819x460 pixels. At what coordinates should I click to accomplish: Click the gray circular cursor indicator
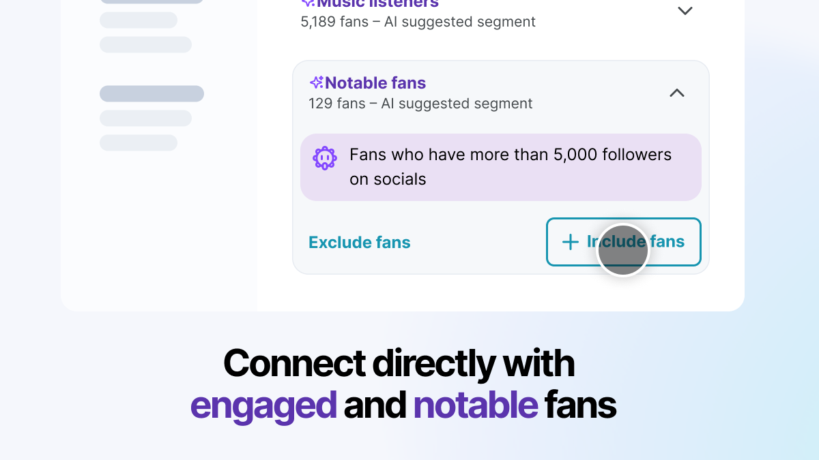[x=622, y=250]
